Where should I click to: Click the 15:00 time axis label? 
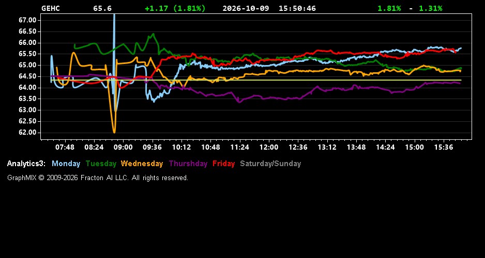point(415,147)
